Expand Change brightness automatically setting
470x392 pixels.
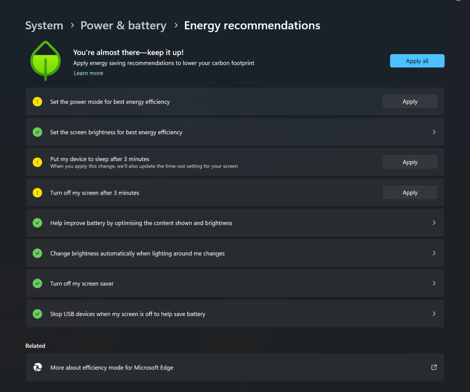click(434, 253)
